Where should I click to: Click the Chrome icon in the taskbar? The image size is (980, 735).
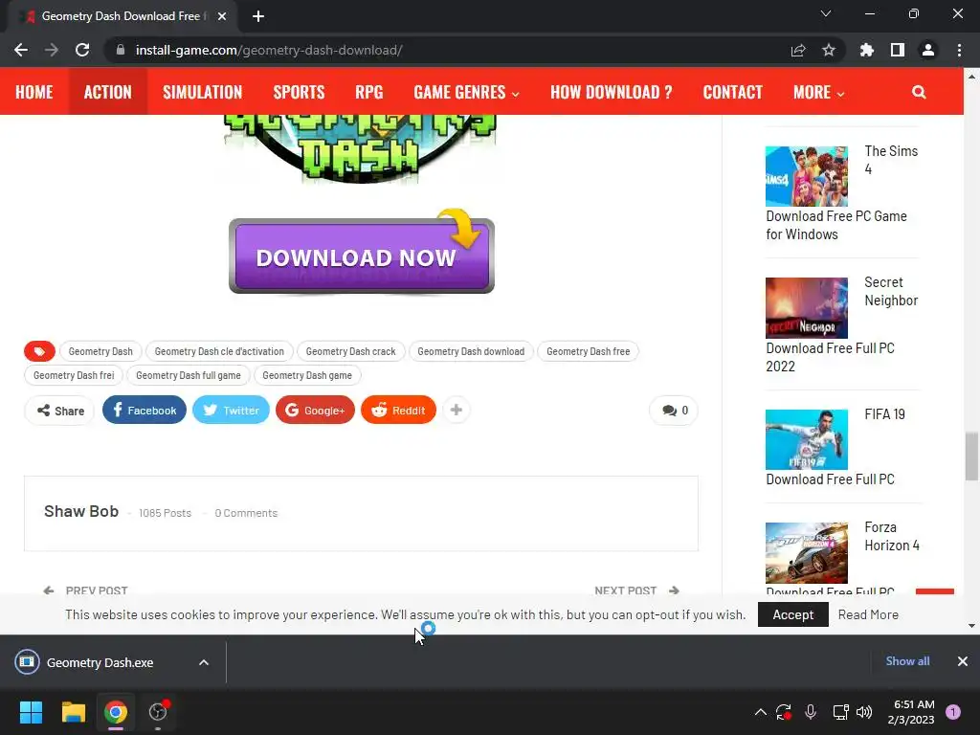(x=116, y=712)
